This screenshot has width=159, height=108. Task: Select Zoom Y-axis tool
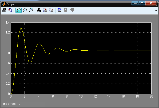31,10
